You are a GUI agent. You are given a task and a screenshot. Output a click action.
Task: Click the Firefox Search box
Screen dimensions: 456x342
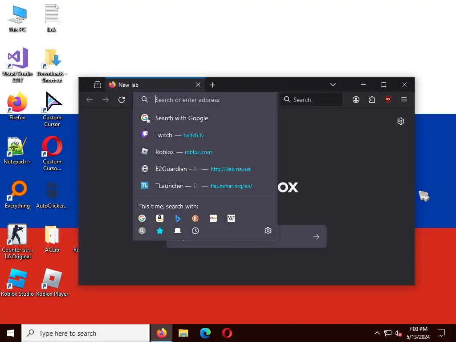click(x=311, y=100)
